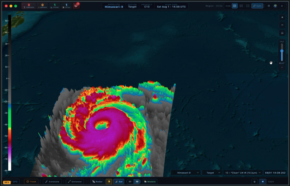Click the typhoon eye in the 3D view

click(x=102, y=126)
